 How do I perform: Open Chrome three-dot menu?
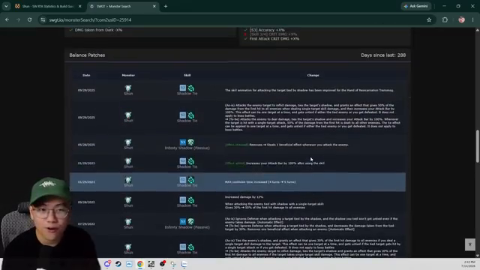coord(473,20)
